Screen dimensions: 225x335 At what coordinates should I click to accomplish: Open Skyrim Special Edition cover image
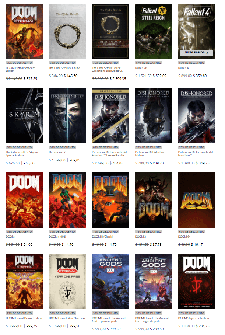[24, 115]
